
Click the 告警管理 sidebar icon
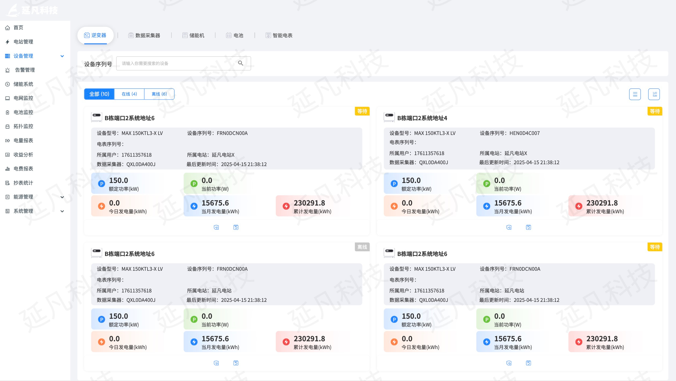(8, 70)
